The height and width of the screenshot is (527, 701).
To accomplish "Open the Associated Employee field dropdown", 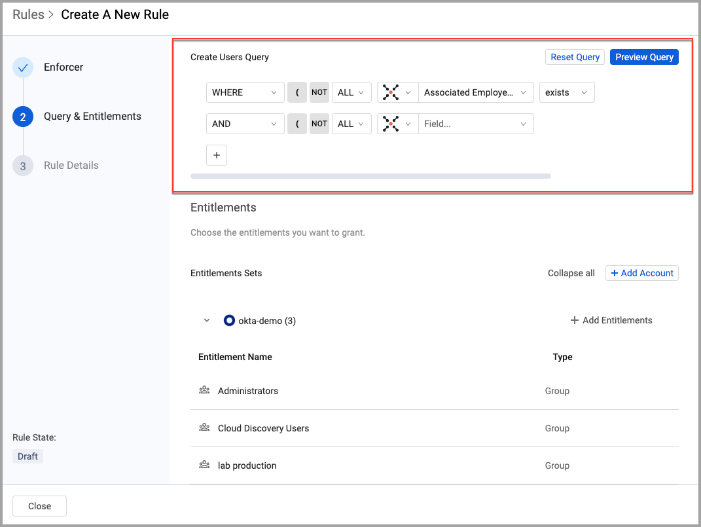I will pyautogui.click(x=476, y=92).
